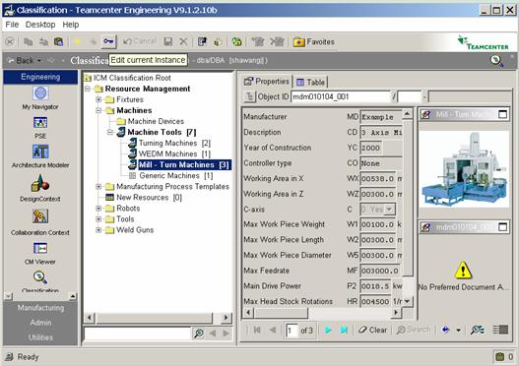
Task: Click the Edit current Instance key icon
Action: 108,41
